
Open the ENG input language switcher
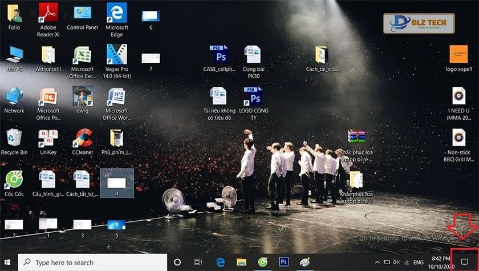(418, 262)
